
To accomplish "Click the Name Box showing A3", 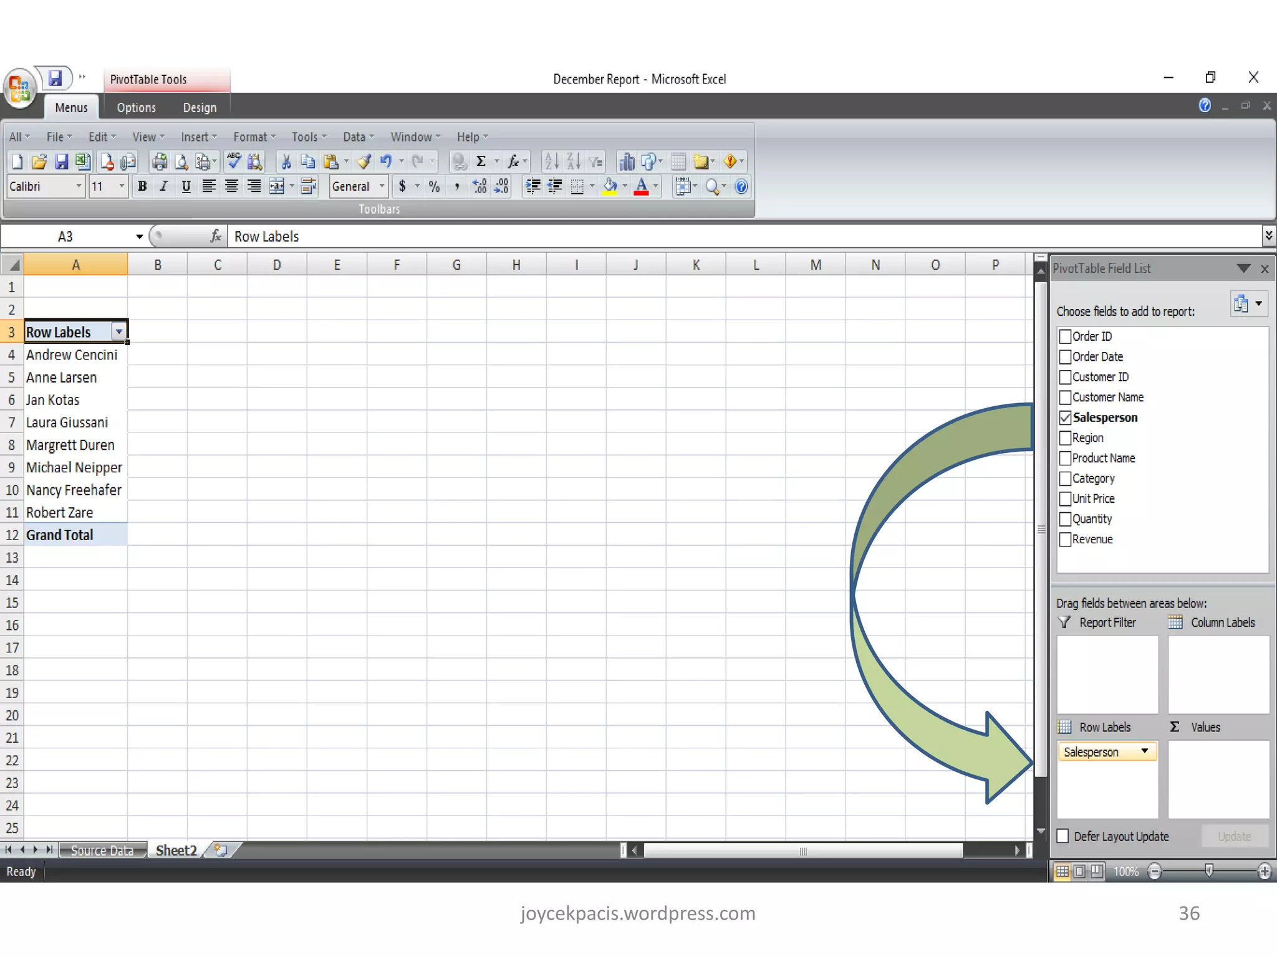I will 65,237.
